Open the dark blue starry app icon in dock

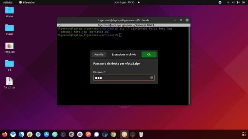point(105,134)
